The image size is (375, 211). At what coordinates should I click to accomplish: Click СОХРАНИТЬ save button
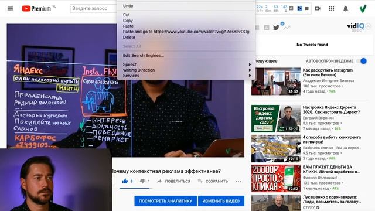point(213,181)
